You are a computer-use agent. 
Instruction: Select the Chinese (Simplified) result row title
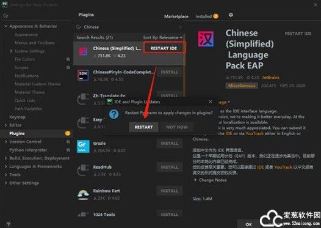117,48
